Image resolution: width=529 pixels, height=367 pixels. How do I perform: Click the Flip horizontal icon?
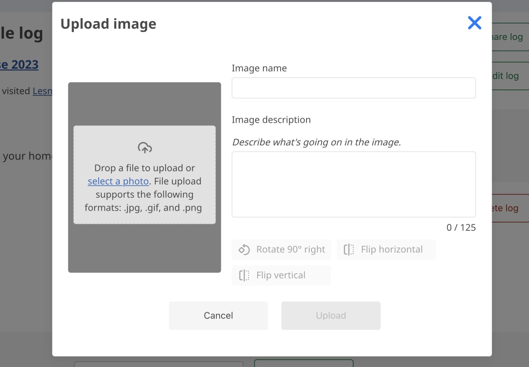[x=349, y=249]
